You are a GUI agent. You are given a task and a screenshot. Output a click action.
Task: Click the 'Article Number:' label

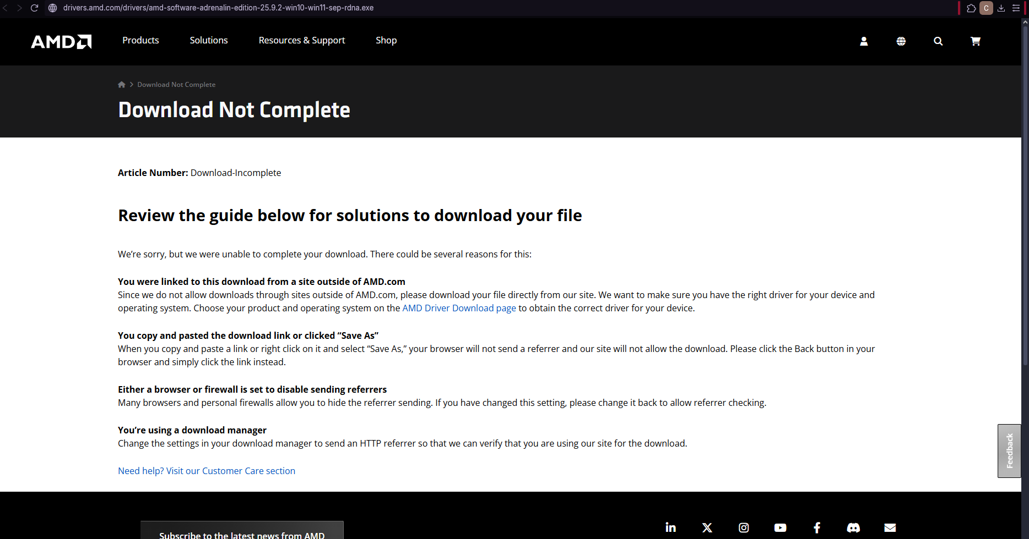point(153,173)
